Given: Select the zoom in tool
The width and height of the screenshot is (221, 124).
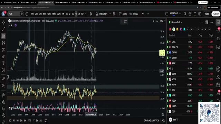Looking at the screenshot, I should pos(3,86).
